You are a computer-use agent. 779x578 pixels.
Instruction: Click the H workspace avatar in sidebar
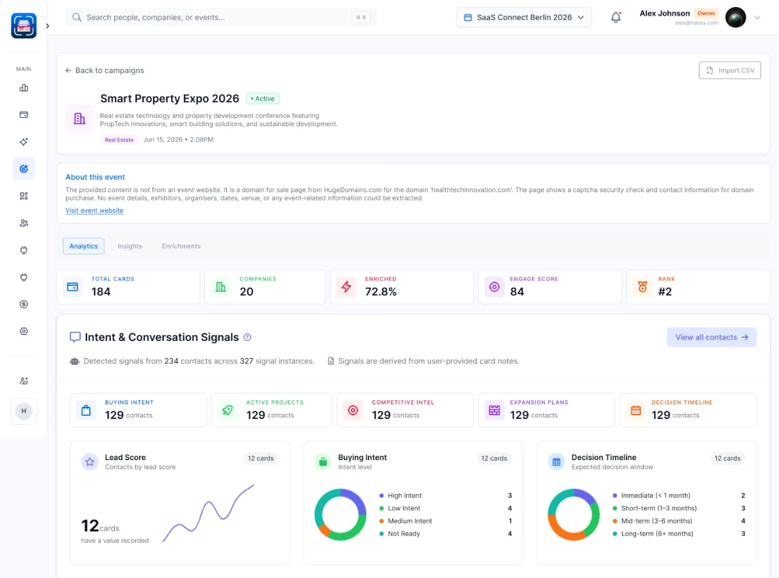click(24, 411)
